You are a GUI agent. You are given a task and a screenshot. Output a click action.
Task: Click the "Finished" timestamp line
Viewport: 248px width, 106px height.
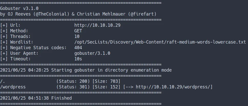(36, 98)
